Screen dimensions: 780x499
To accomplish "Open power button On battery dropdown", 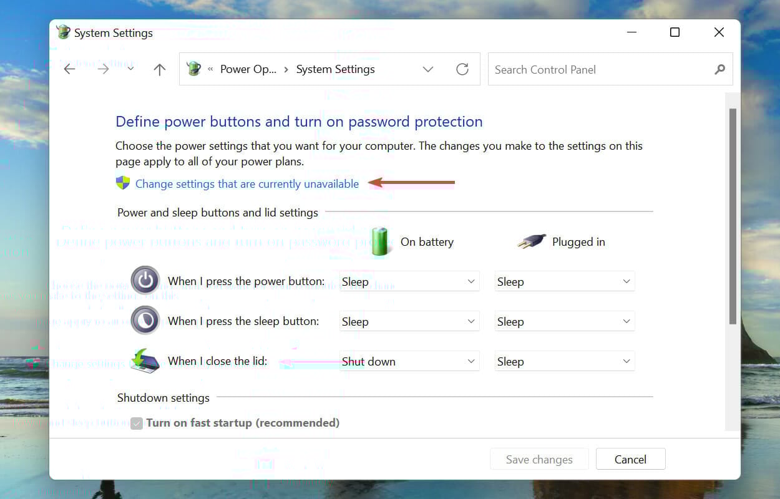I will tap(409, 281).
